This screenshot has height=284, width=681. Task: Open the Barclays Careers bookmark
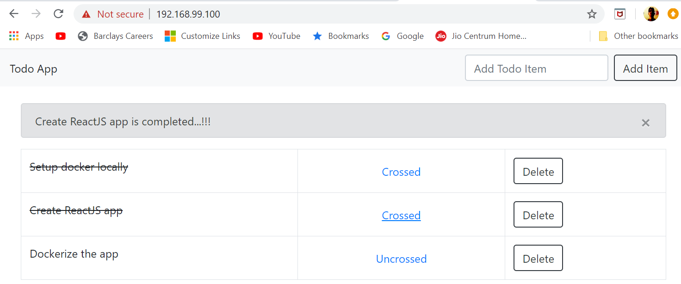pyautogui.click(x=115, y=36)
